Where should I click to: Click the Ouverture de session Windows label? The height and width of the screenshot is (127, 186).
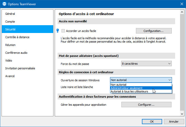coord(80,80)
